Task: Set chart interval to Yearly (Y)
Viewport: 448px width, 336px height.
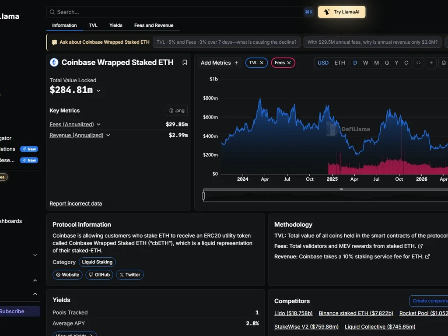Action: pos(396,63)
